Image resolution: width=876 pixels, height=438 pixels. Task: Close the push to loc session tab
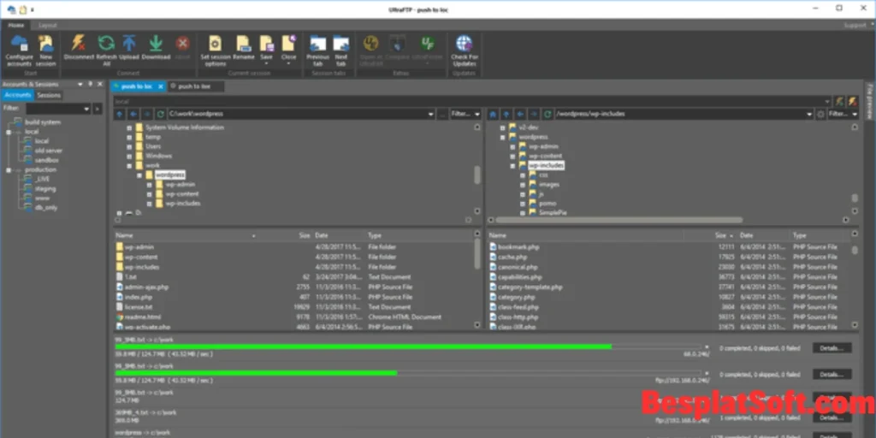point(160,86)
